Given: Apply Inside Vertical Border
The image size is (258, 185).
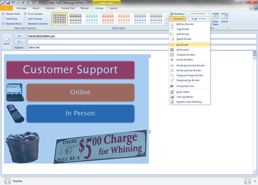Looking at the screenshot, I should 190,71.
